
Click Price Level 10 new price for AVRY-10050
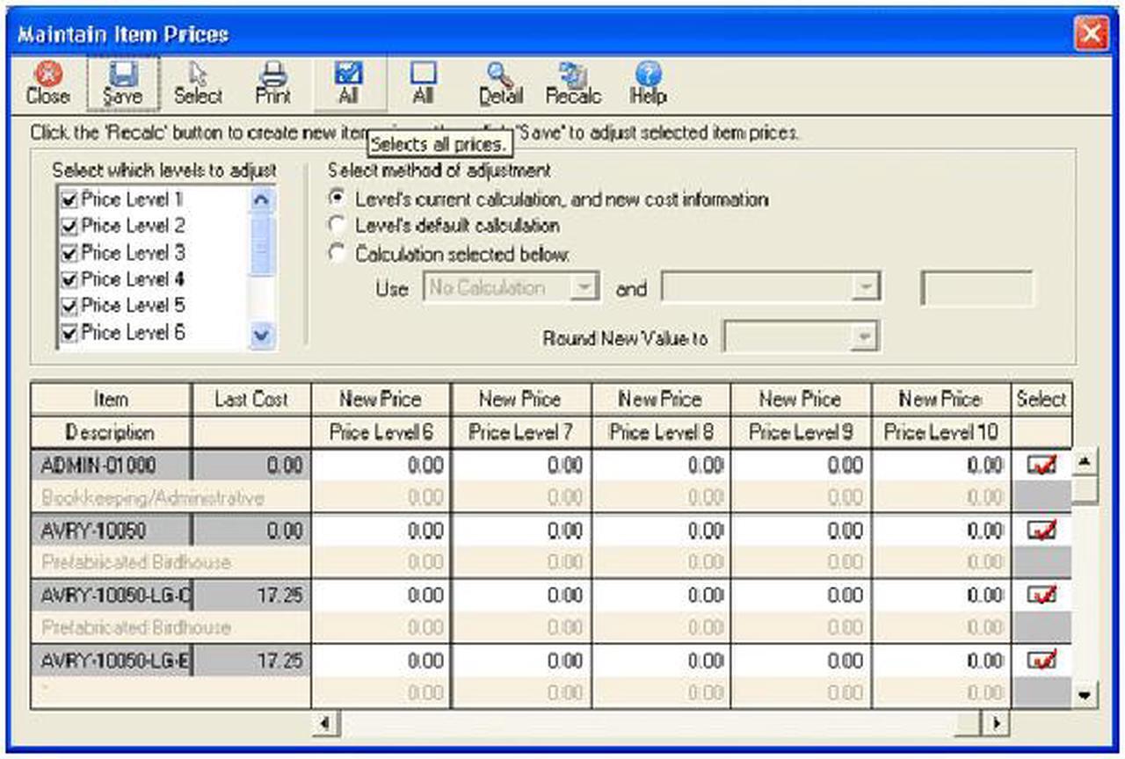click(940, 531)
